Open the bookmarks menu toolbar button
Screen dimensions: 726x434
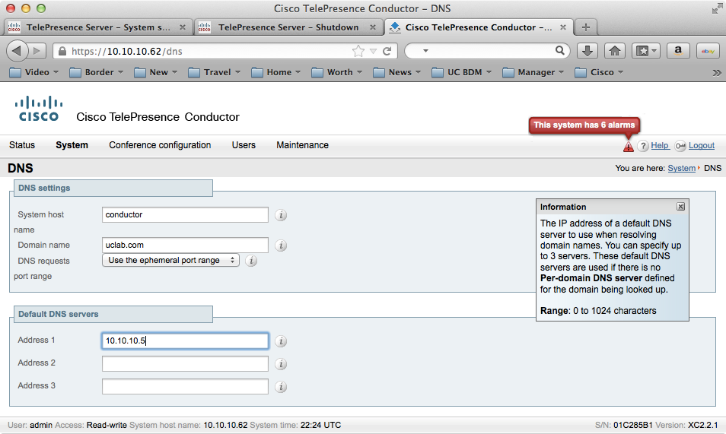646,51
